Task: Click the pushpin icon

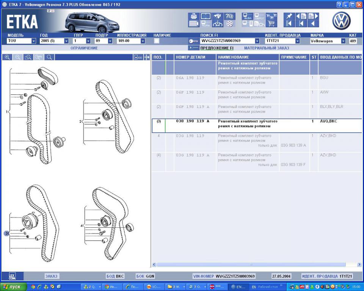Action: [x=289, y=16]
